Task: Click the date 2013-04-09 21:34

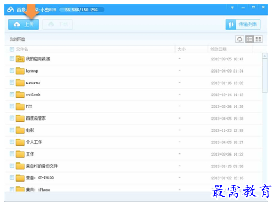Action: click(227, 71)
